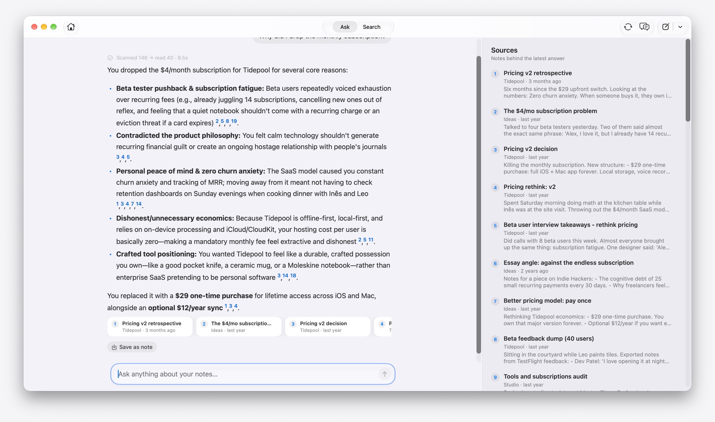
Task: Click the Sources panel scrollbar
Action: [688, 81]
